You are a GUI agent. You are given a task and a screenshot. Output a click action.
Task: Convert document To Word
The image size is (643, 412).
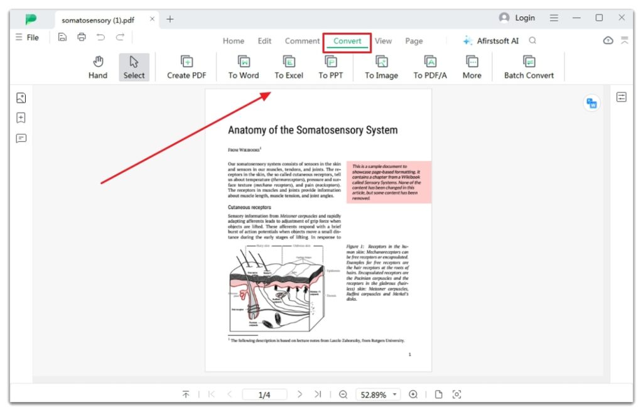244,67
